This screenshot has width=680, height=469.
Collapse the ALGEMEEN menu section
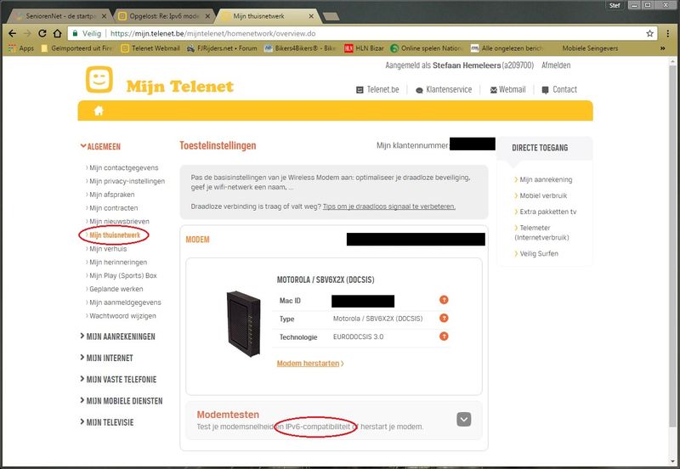(100, 146)
